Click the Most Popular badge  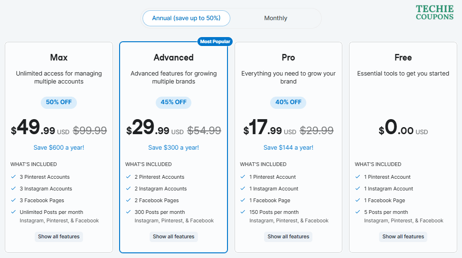click(215, 41)
